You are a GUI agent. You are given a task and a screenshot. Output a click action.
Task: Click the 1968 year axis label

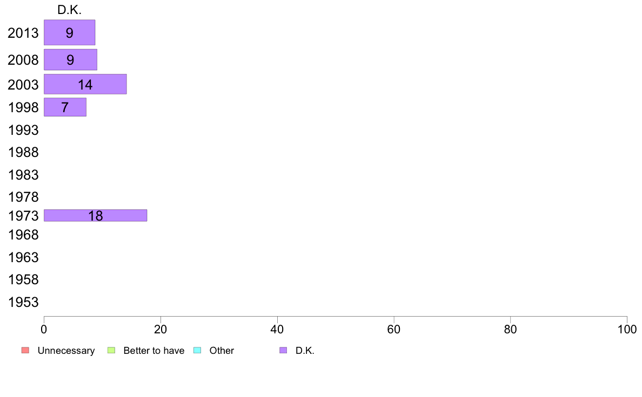23,235
